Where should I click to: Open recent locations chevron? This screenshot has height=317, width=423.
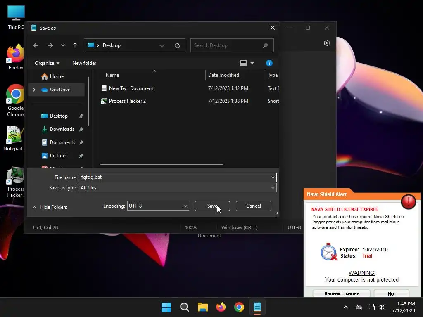63,45
